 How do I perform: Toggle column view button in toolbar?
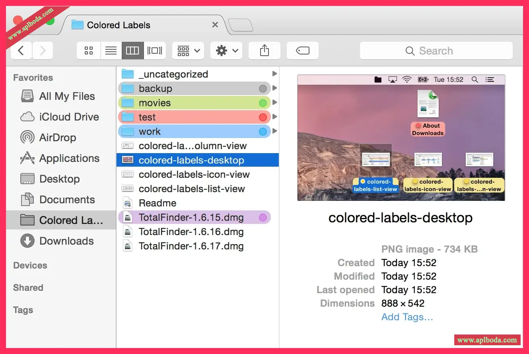click(x=132, y=51)
